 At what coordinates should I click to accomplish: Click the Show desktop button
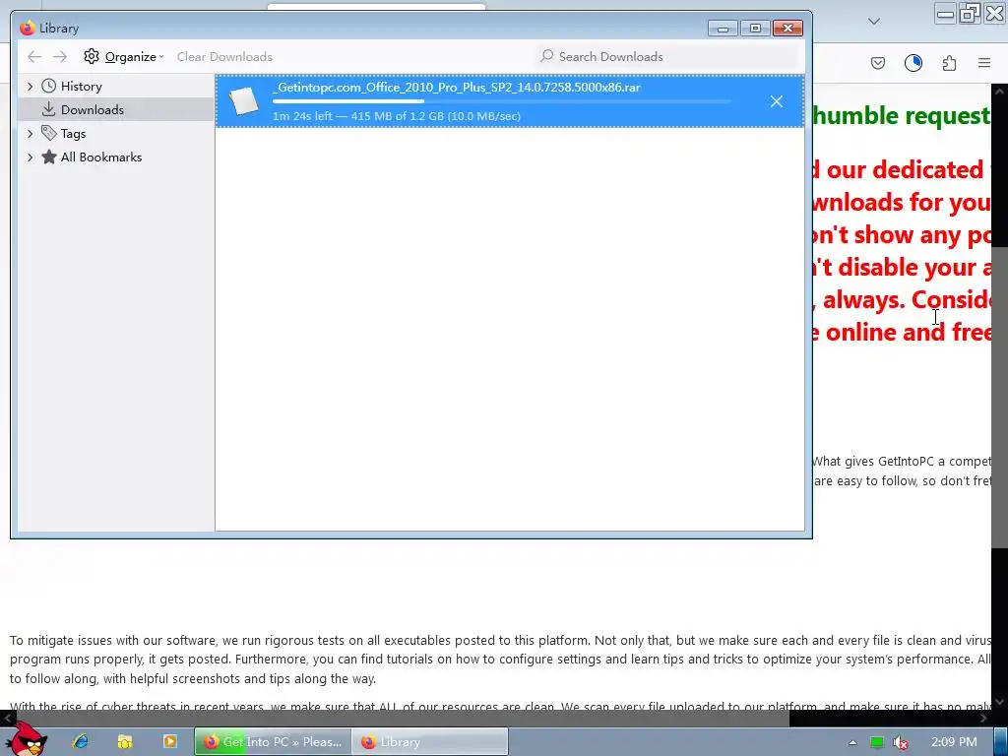point(1001,742)
